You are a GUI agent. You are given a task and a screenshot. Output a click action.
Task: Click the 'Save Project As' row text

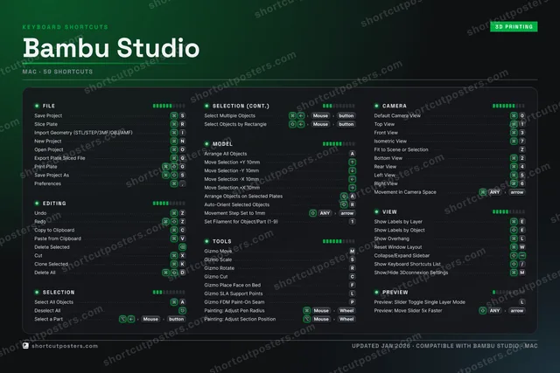click(52, 175)
